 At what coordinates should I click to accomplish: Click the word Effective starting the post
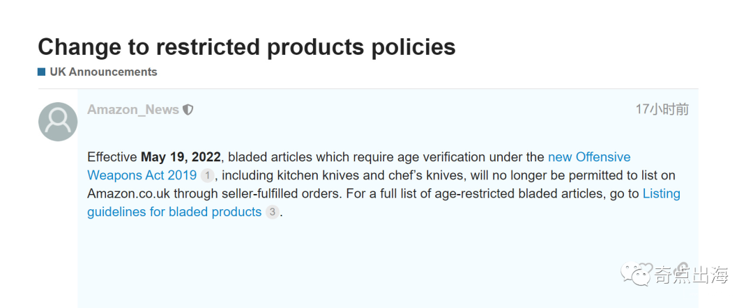112,157
